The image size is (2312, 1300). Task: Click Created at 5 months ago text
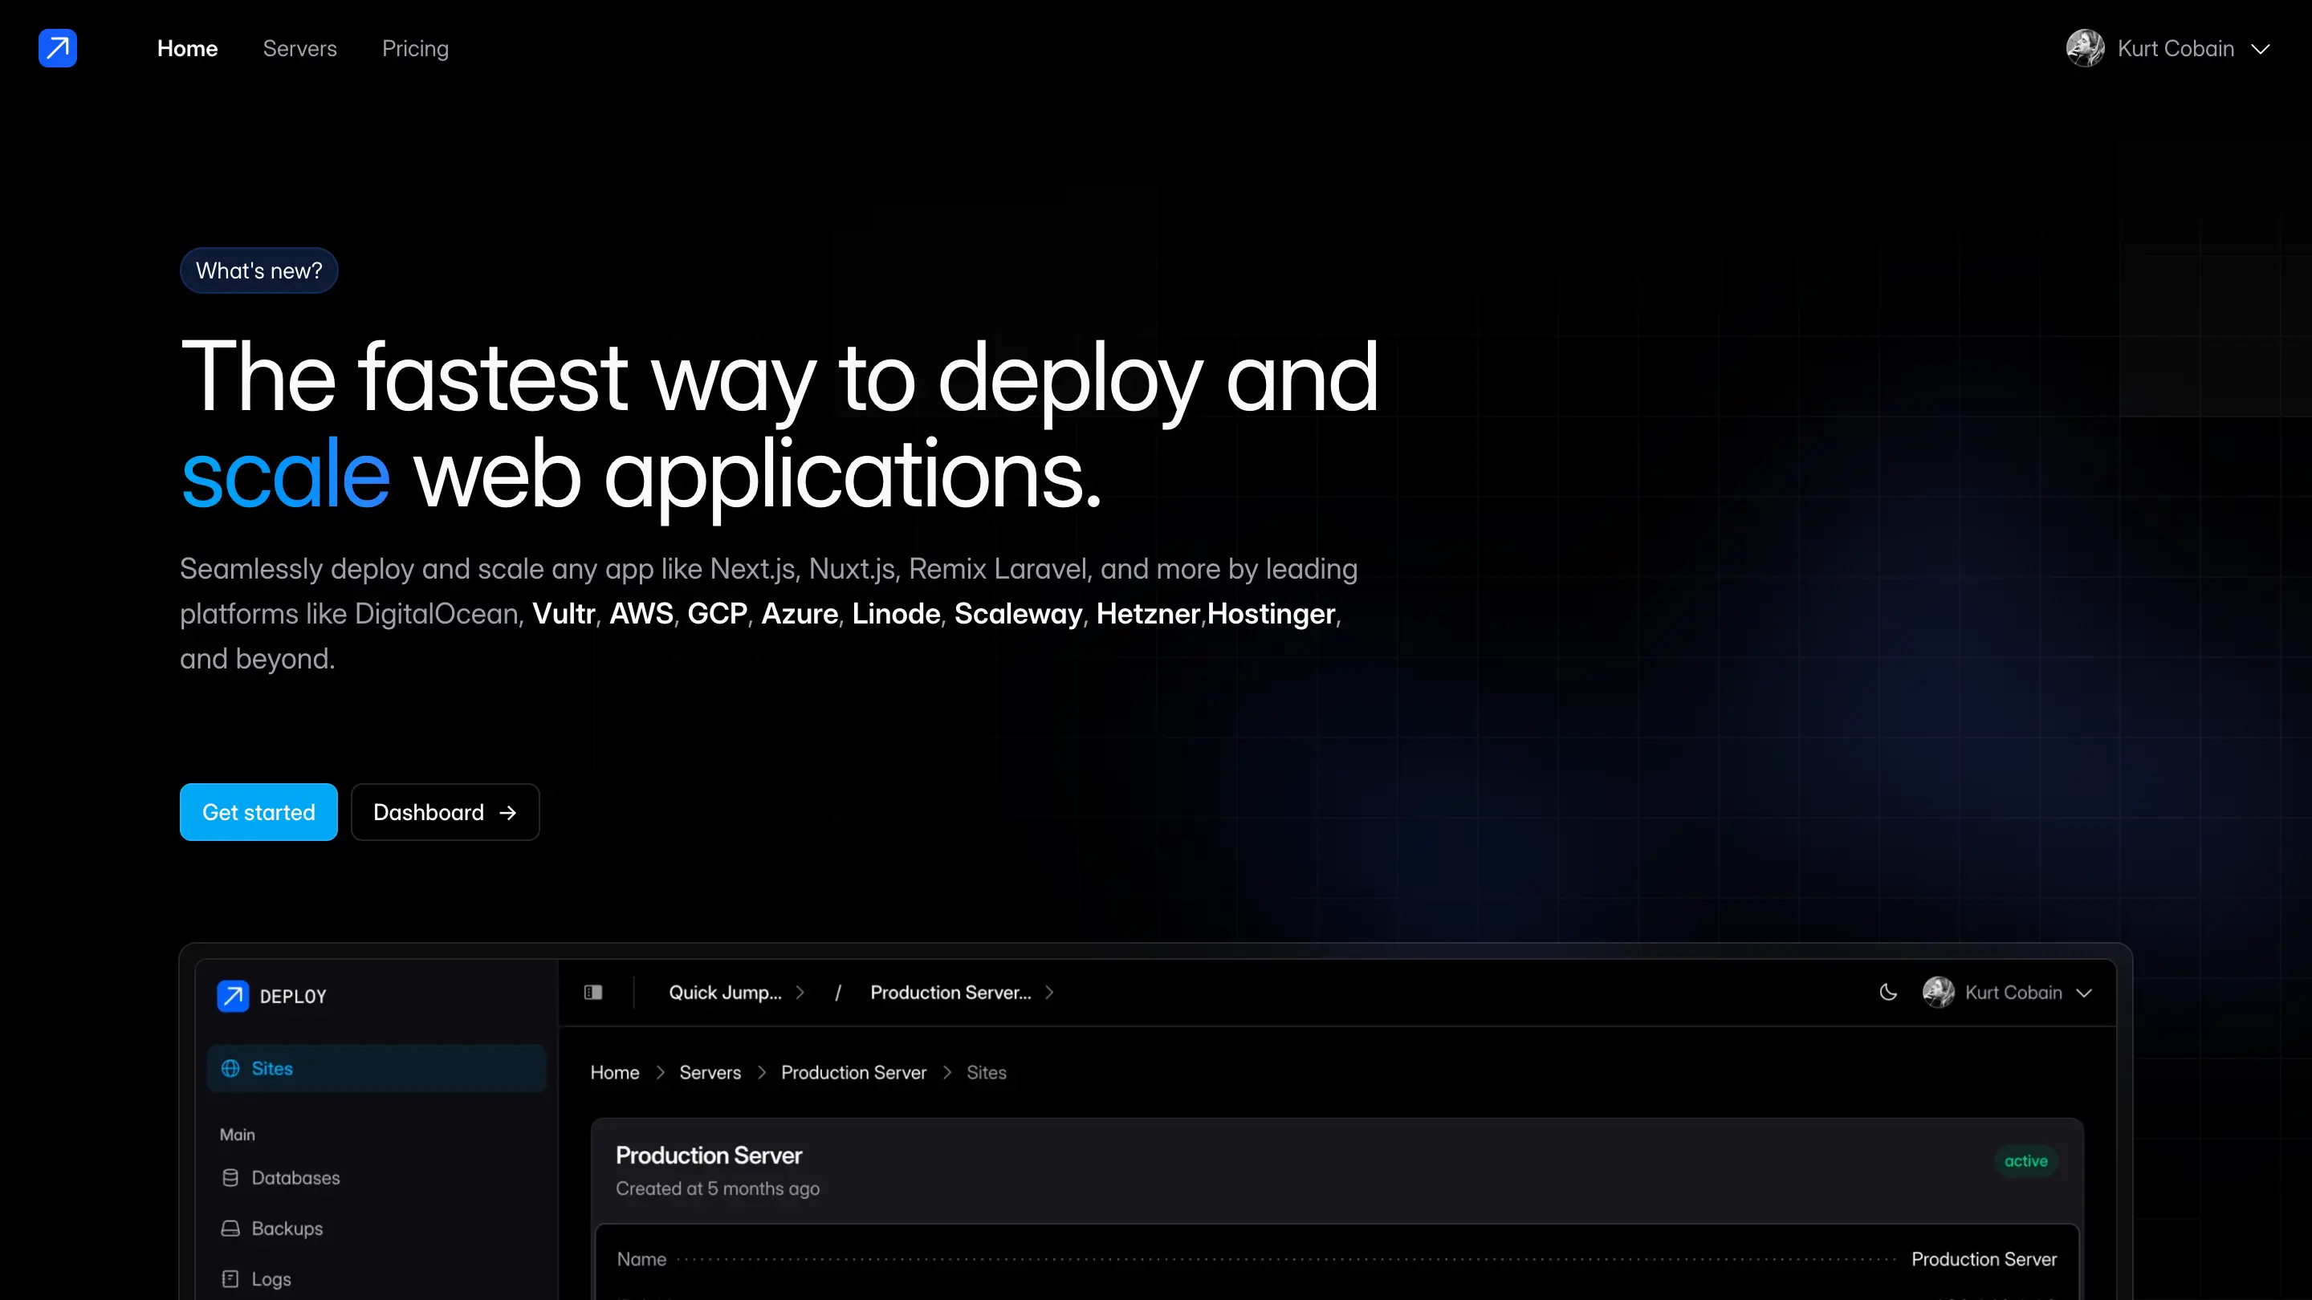[718, 1188]
